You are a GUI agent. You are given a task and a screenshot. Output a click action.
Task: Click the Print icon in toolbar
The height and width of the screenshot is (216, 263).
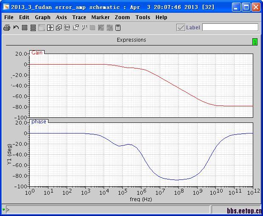(7, 28)
